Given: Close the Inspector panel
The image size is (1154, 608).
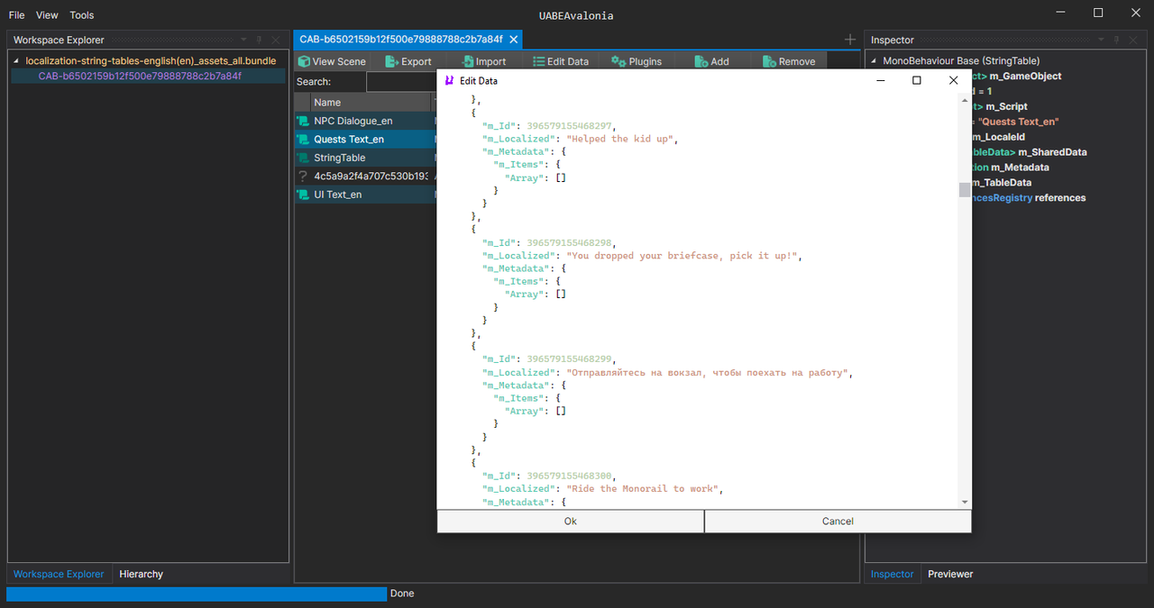Looking at the screenshot, I should click(1133, 41).
